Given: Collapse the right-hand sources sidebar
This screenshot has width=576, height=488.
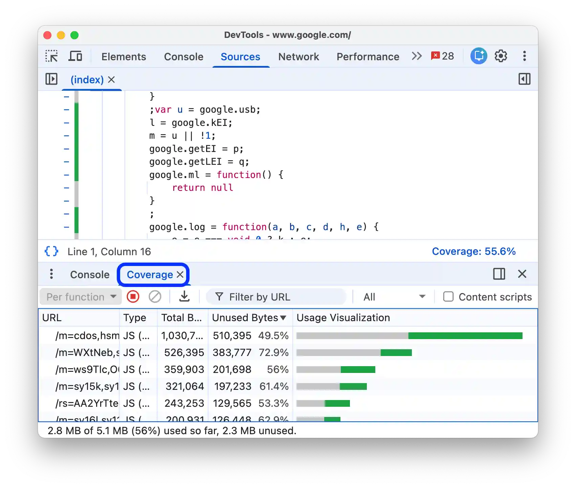Looking at the screenshot, I should click(525, 79).
